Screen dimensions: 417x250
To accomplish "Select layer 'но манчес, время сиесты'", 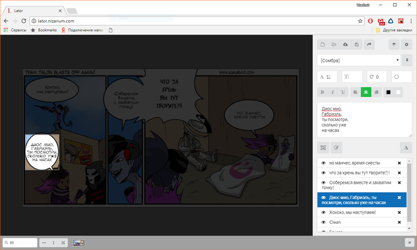I will (362, 163).
